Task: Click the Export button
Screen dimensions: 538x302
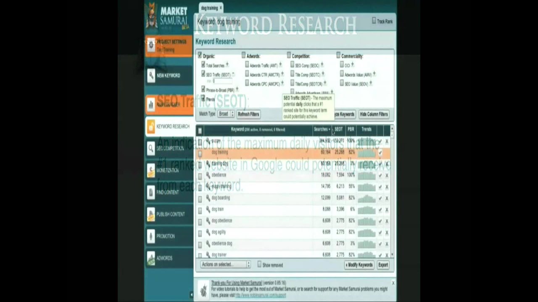Action: 383,265
